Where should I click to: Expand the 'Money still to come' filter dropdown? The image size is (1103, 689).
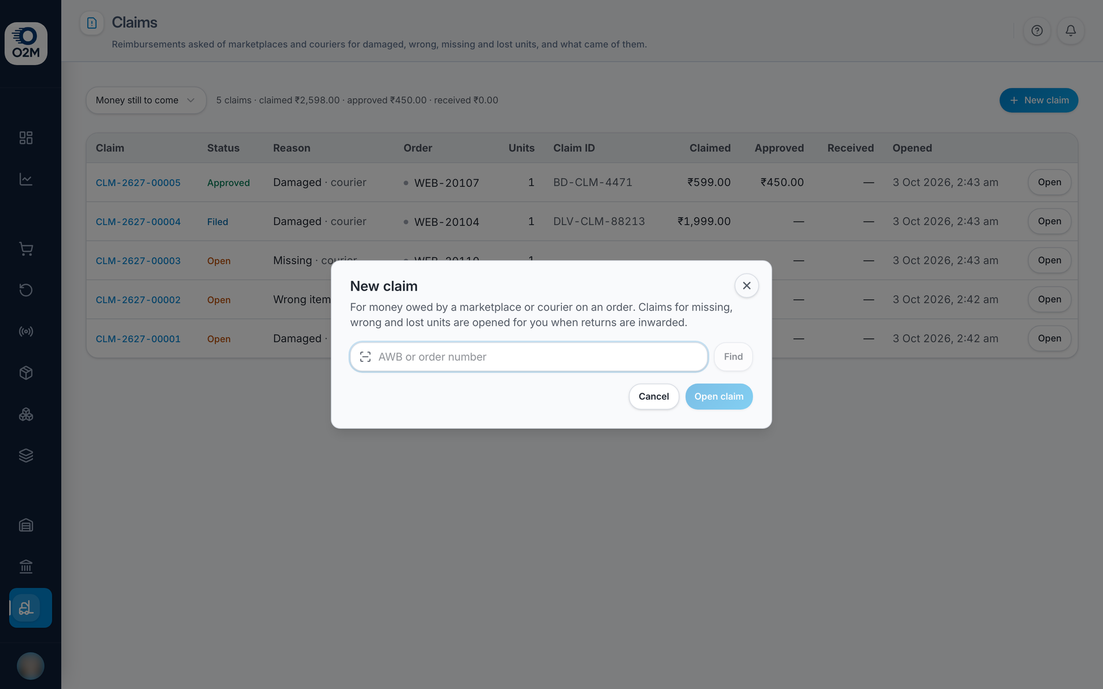pyautogui.click(x=146, y=100)
